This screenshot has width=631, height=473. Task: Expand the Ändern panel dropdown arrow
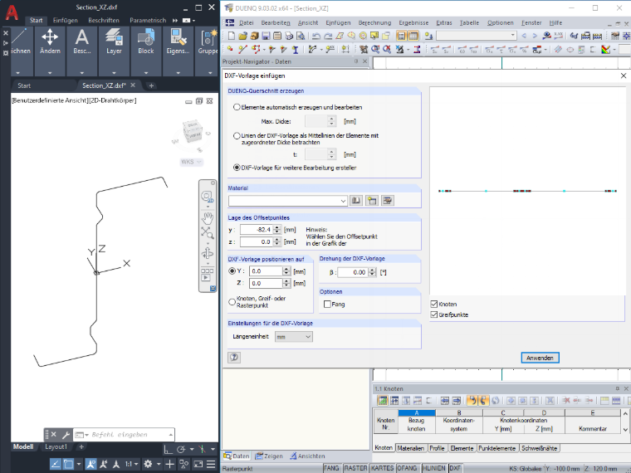click(50, 73)
